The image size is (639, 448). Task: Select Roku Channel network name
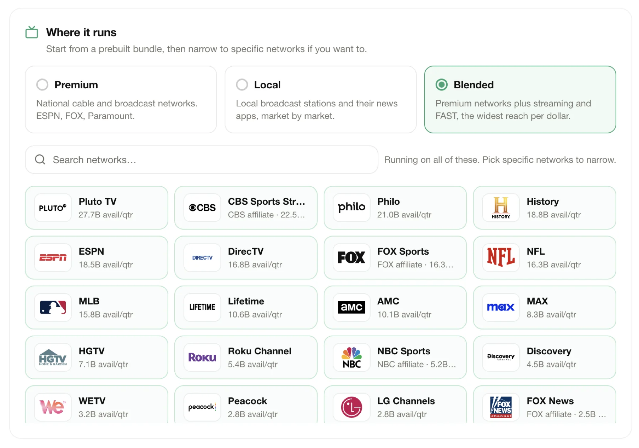click(x=260, y=351)
